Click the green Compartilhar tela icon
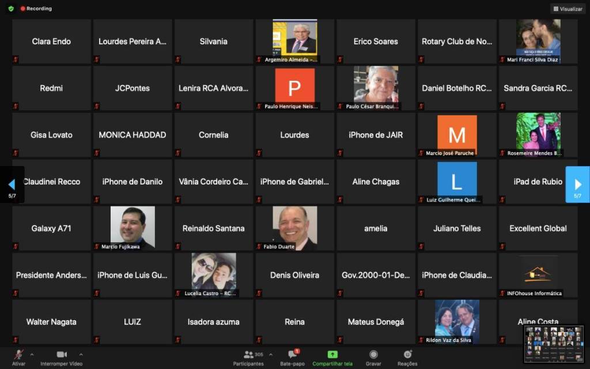This screenshot has height=369, width=590. pyautogui.click(x=332, y=354)
